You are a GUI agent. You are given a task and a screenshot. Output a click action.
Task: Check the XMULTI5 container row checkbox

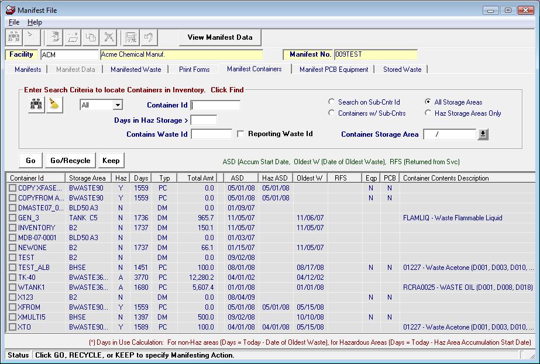(x=13, y=317)
